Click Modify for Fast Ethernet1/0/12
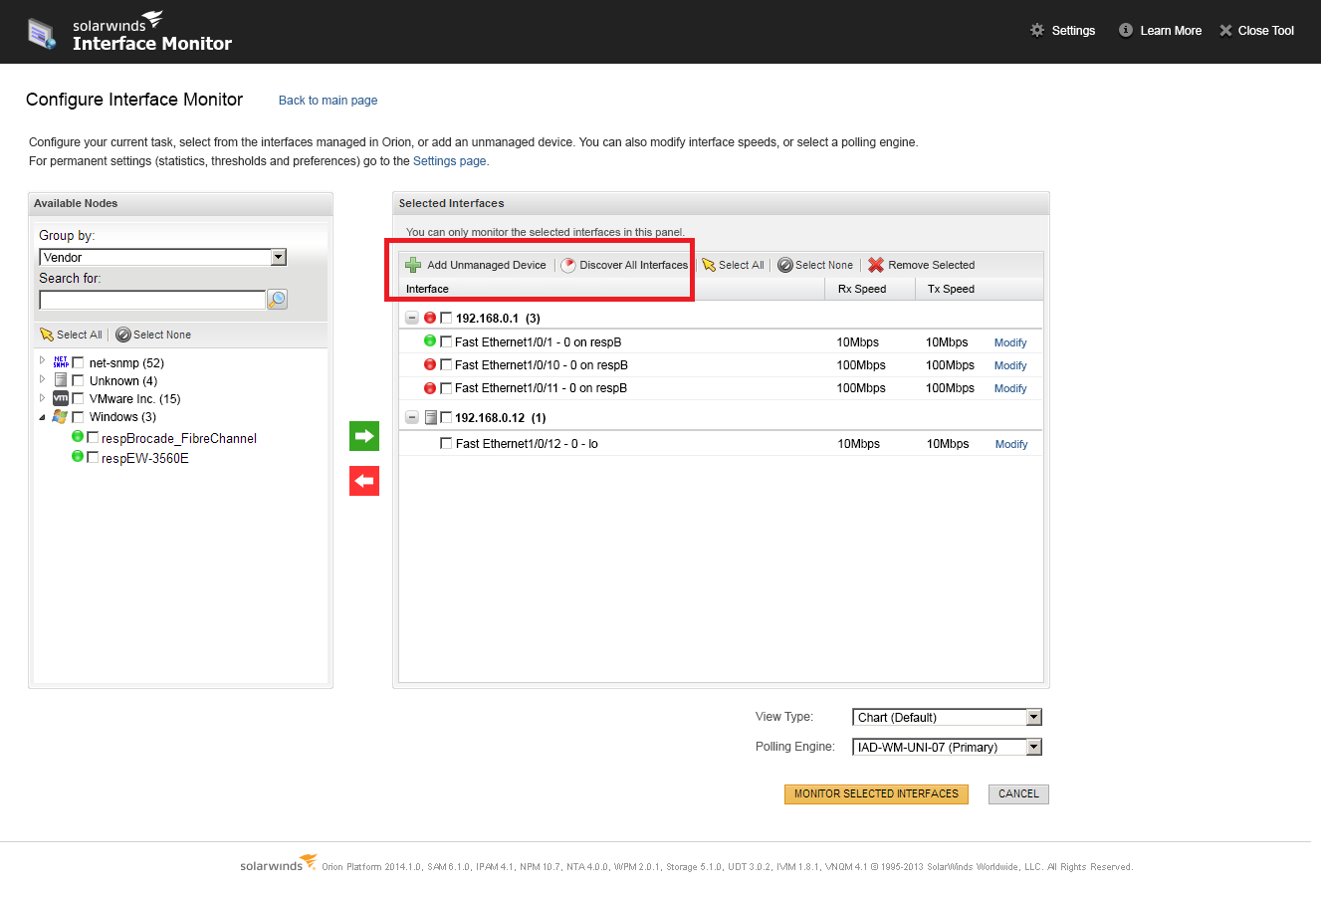Image resolution: width=1321 pixels, height=898 pixels. [1011, 444]
